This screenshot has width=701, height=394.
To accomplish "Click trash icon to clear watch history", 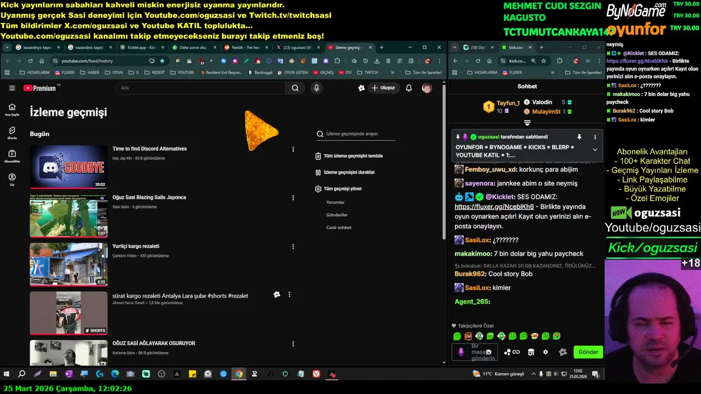I will click(318, 156).
